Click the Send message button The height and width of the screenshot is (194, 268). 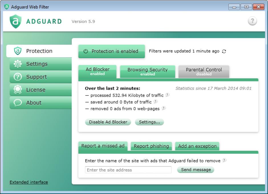click(196, 170)
